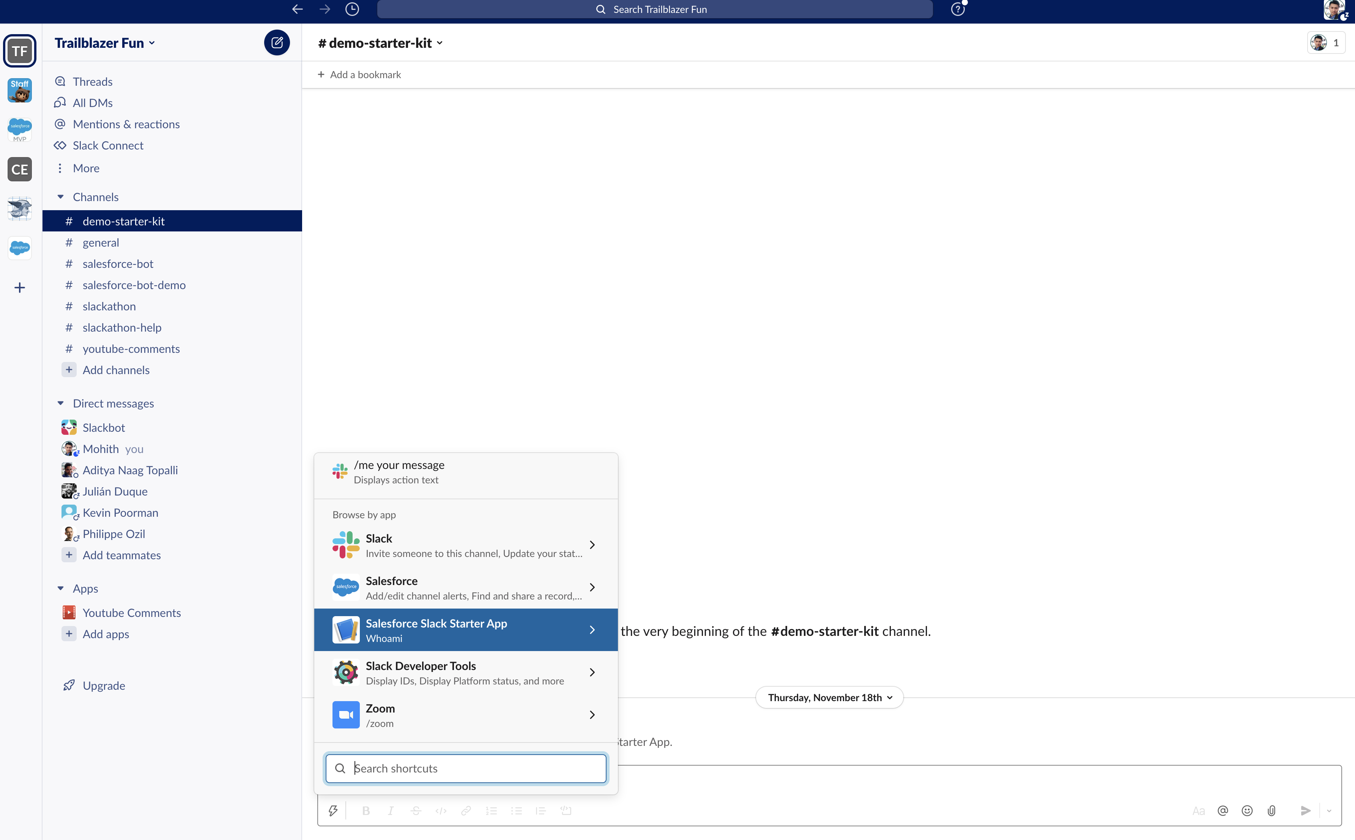This screenshot has width=1355, height=840.
Task: Click the lightning bolt shortcuts icon
Action: pyautogui.click(x=333, y=810)
